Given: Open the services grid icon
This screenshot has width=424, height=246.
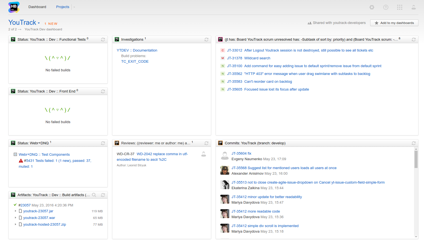Looking at the screenshot, I should tap(400, 7).
